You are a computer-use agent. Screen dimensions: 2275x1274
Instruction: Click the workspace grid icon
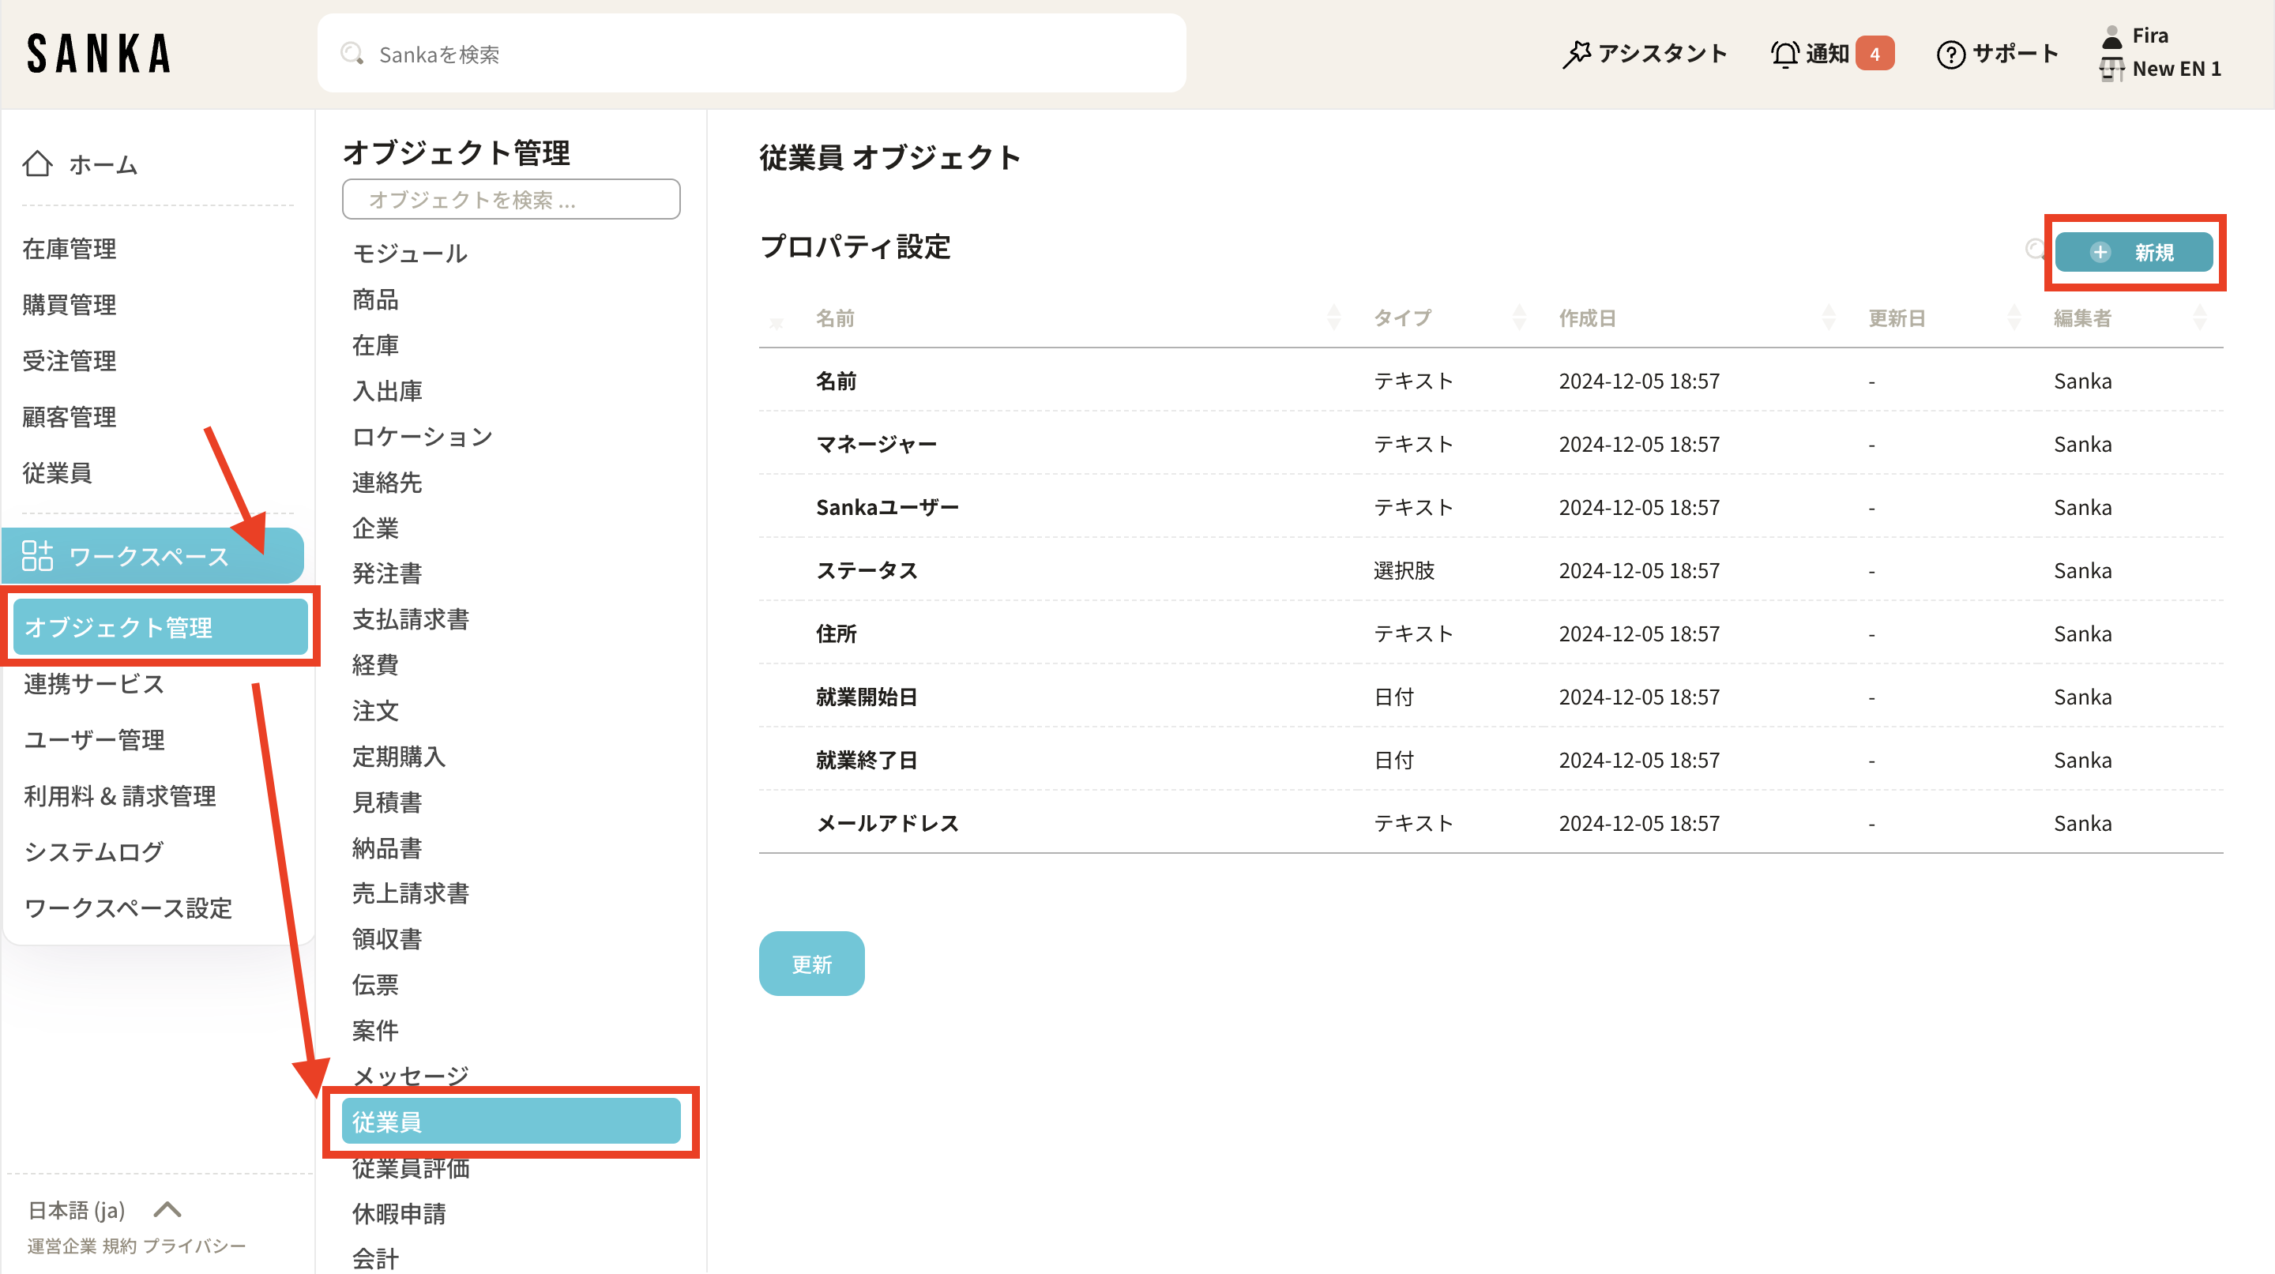coord(37,556)
